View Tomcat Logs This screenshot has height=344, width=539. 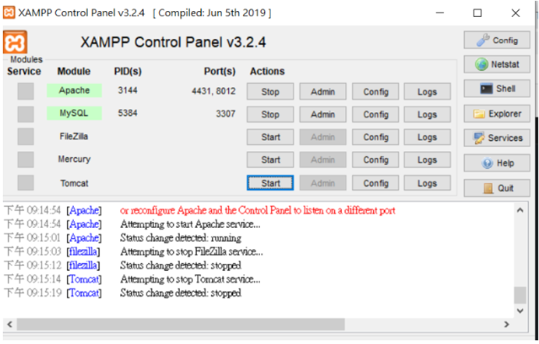point(428,183)
